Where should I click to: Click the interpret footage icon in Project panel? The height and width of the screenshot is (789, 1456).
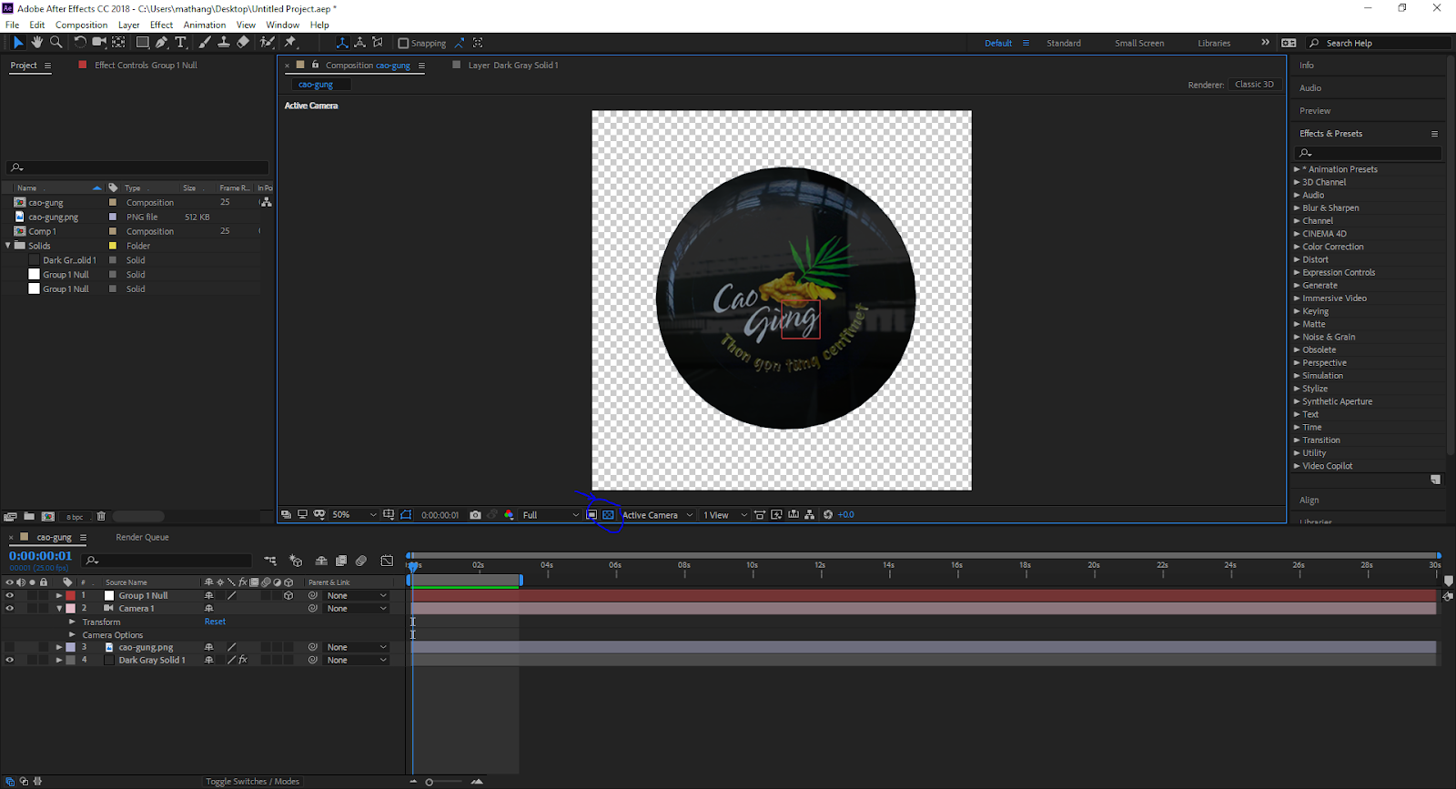[x=10, y=516]
